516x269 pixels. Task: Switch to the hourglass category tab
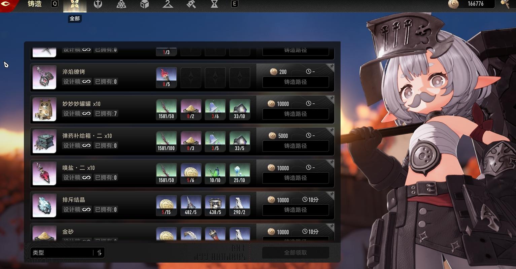pyautogui.click(x=214, y=4)
